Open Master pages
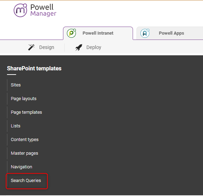203x196 pixels. pyautogui.click(x=24, y=153)
